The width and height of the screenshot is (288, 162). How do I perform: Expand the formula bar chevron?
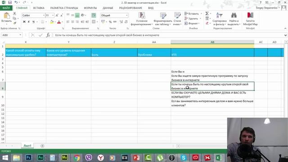pos(285,35)
